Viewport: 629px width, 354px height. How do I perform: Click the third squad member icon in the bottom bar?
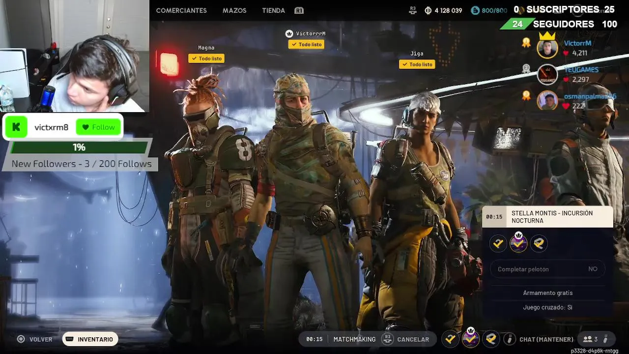pyautogui.click(x=491, y=339)
